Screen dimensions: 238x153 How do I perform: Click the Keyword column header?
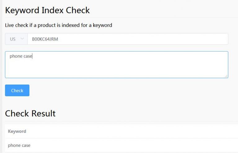coord(17,131)
